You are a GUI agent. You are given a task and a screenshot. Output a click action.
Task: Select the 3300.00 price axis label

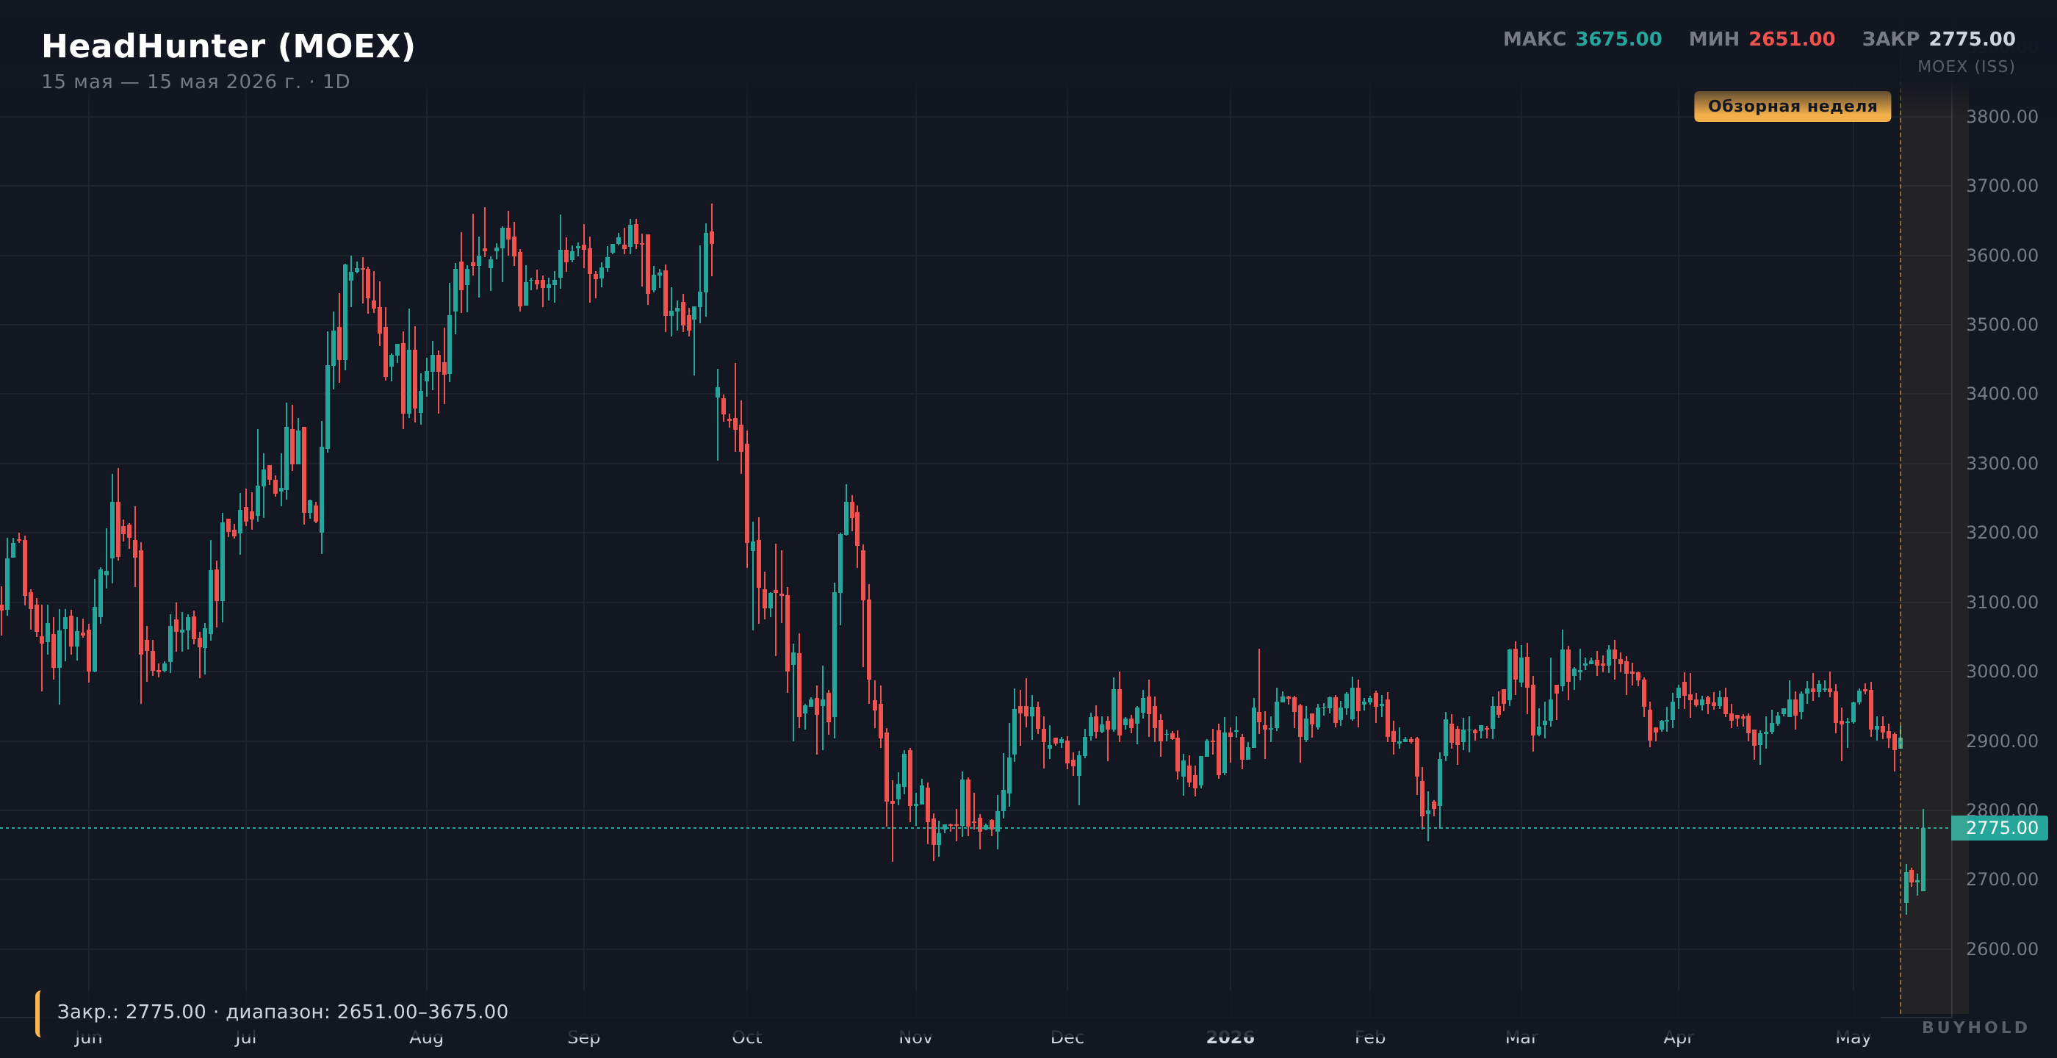[x=2002, y=463]
